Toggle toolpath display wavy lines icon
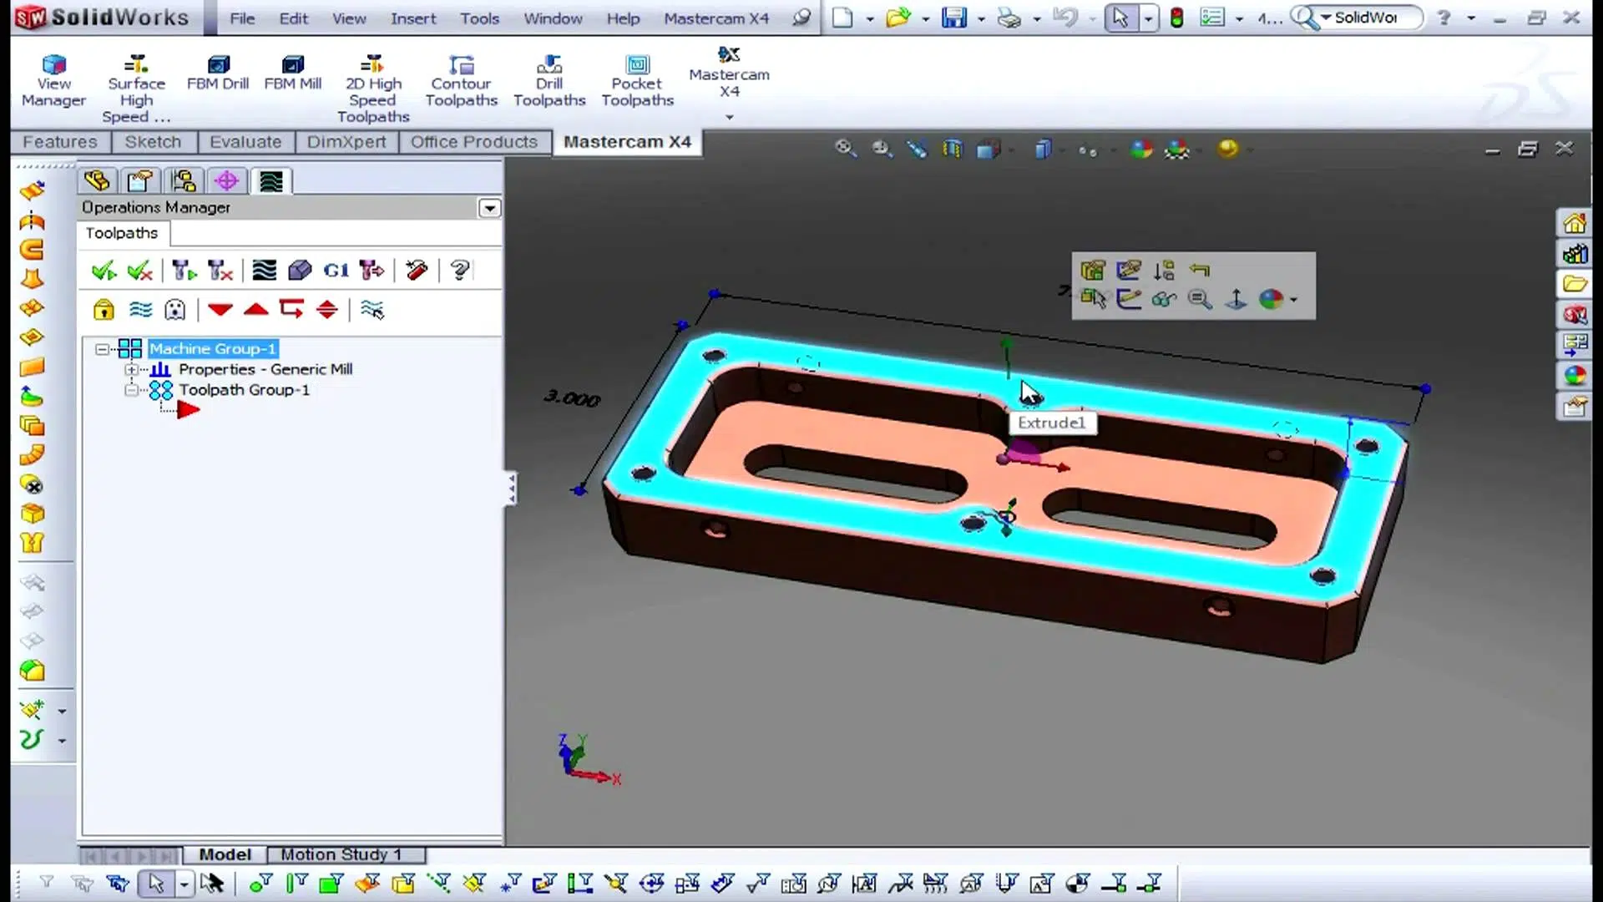Image resolution: width=1603 pixels, height=902 pixels. 140,310
